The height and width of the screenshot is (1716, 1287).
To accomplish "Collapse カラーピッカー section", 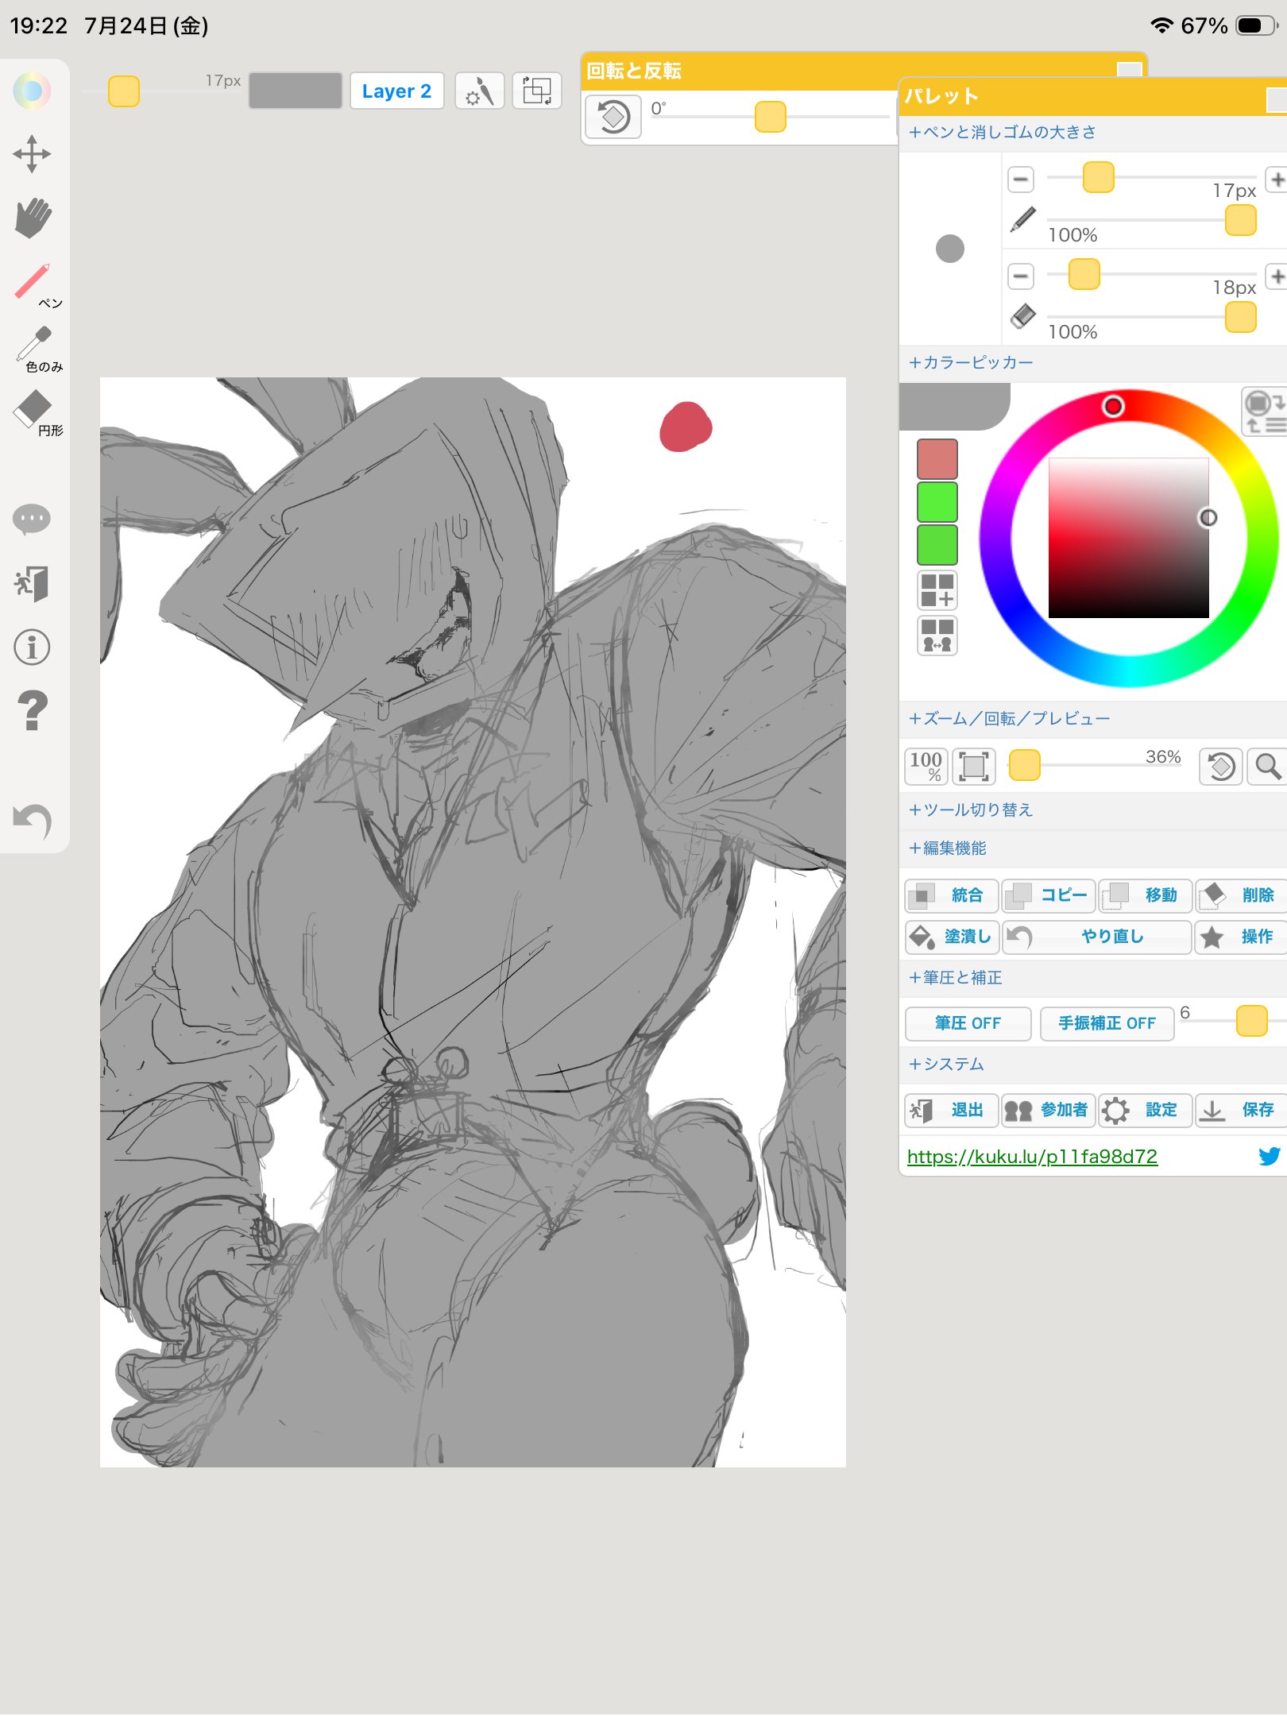I will (x=970, y=362).
